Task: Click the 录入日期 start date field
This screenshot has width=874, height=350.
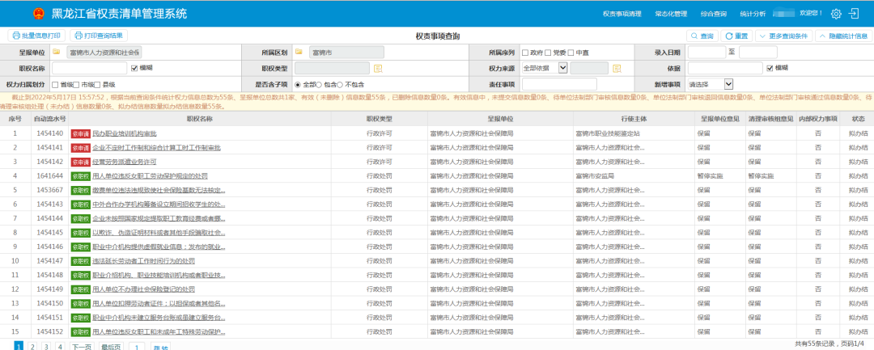Action: pyautogui.click(x=706, y=53)
